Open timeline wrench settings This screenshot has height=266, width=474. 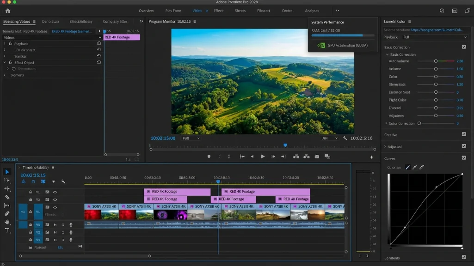(63, 182)
